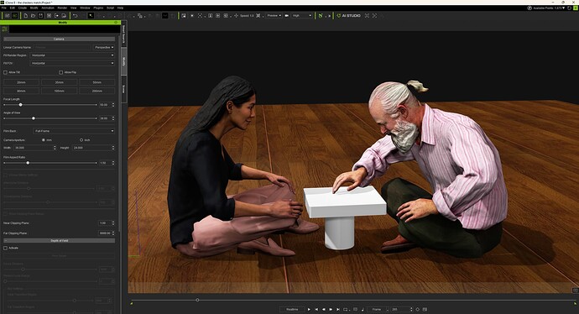The width and height of the screenshot is (579, 314).
Task: Click the New Project icon in toolbar
Action: pyautogui.click(x=25, y=15)
